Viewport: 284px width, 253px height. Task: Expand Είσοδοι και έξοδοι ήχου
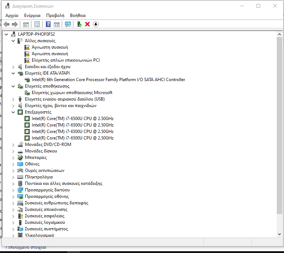point(13,67)
